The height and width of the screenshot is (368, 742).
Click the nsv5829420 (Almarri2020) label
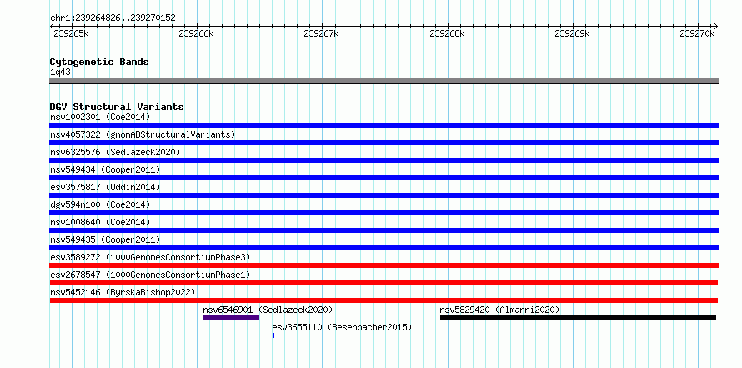click(499, 310)
